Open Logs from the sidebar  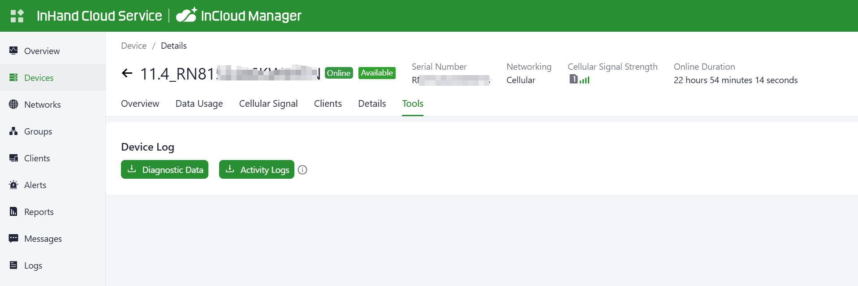33,265
